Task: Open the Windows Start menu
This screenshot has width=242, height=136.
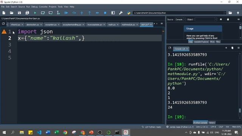Action: pyautogui.click(x=4, y=133)
